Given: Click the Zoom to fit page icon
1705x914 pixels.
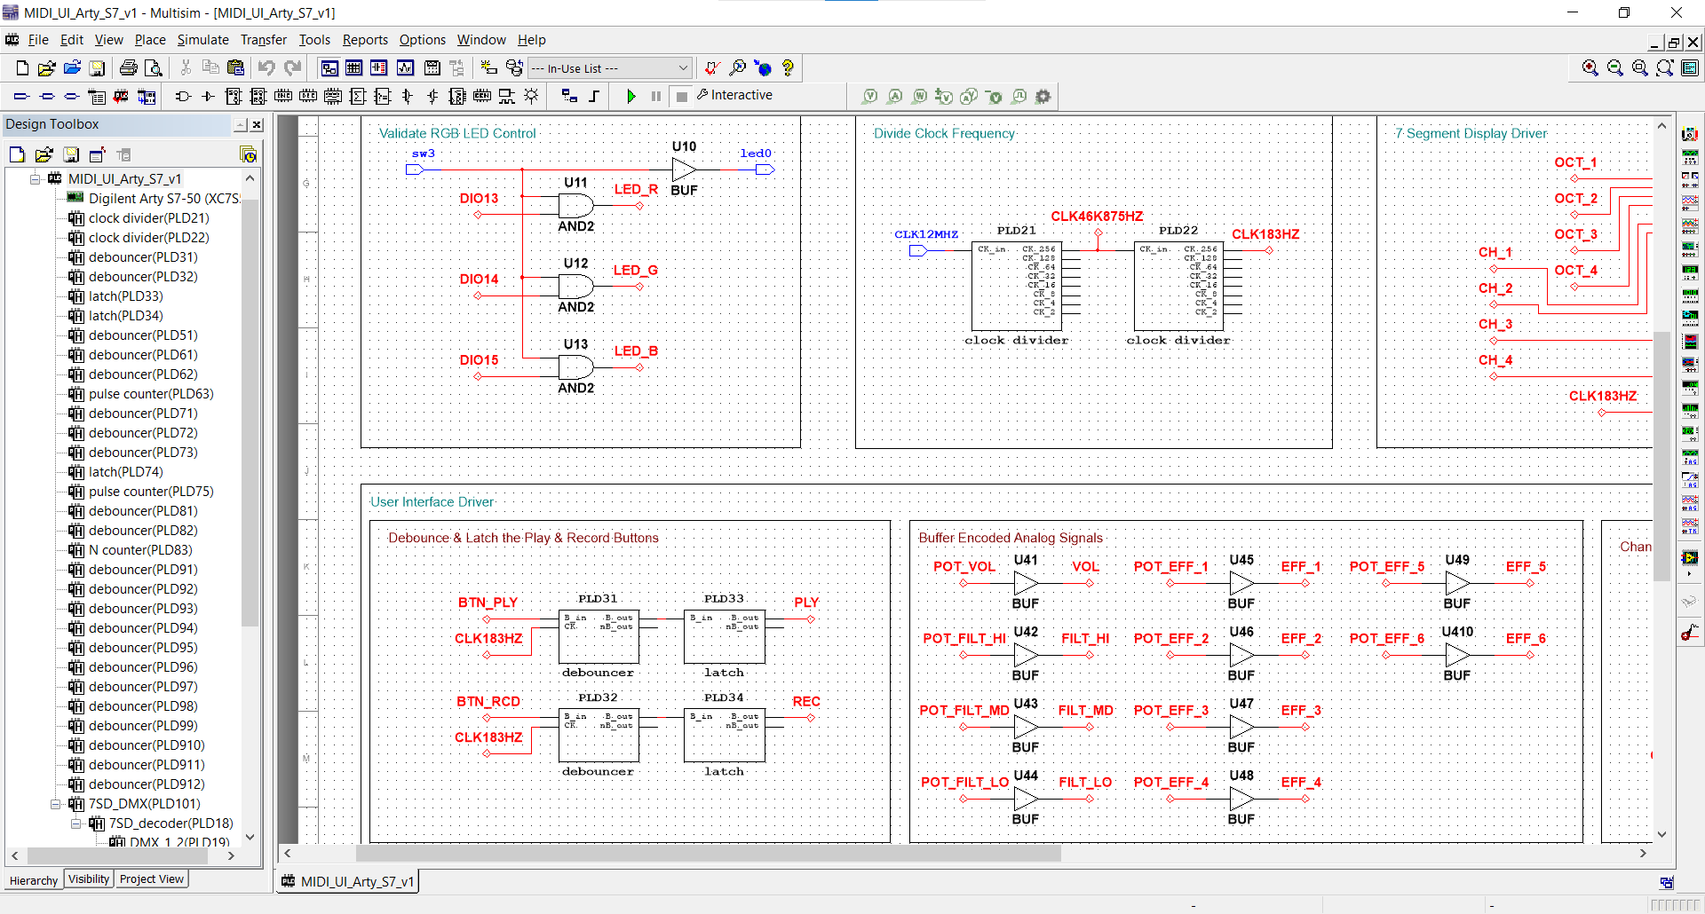Looking at the screenshot, I should tap(1665, 68).
